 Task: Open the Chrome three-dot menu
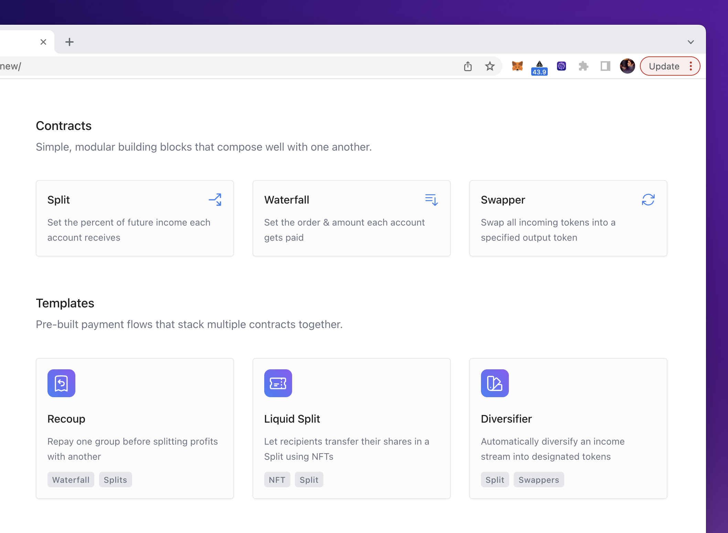(x=691, y=66)
